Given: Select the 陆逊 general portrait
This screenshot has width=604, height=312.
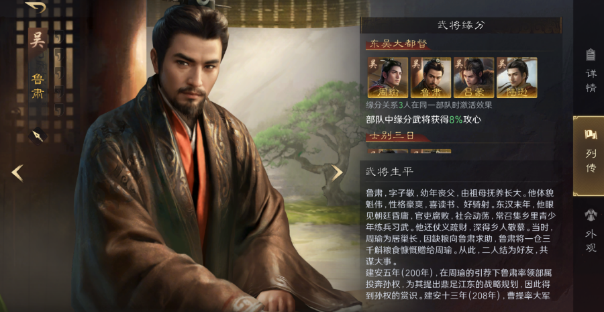Looking at the screenshot, I should pos(517,77).
